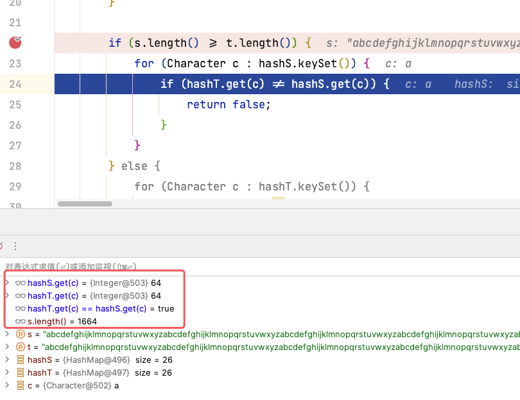This screenshot has width=520, height=400.
Task: Expand the hashT.get(c) watch entry
Action: pyautogui.click(x=7, y=296)
